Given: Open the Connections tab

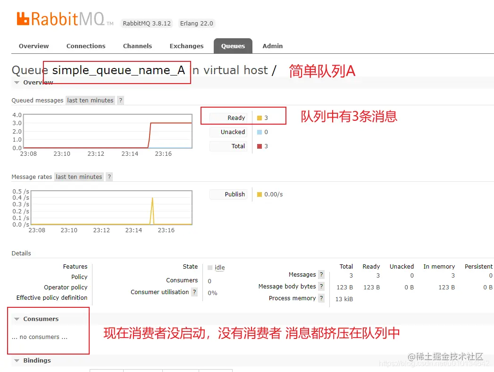Looking at the screenshot, I should (86, 46).
